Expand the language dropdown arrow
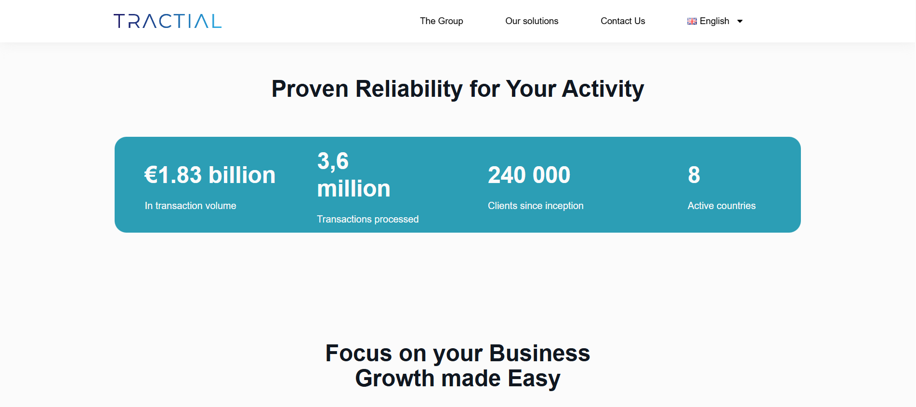916x407 pixels. point(740,21)
